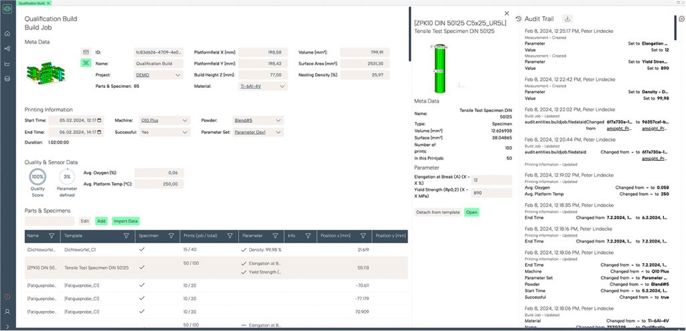Open the End Time calendar picker icon
The image size is (686, 331).
pyautogui.click(x=99, y=132)
